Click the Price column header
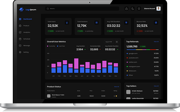Image resolution: width=180 pixels, height=112 pixels. tap(91, 91)
